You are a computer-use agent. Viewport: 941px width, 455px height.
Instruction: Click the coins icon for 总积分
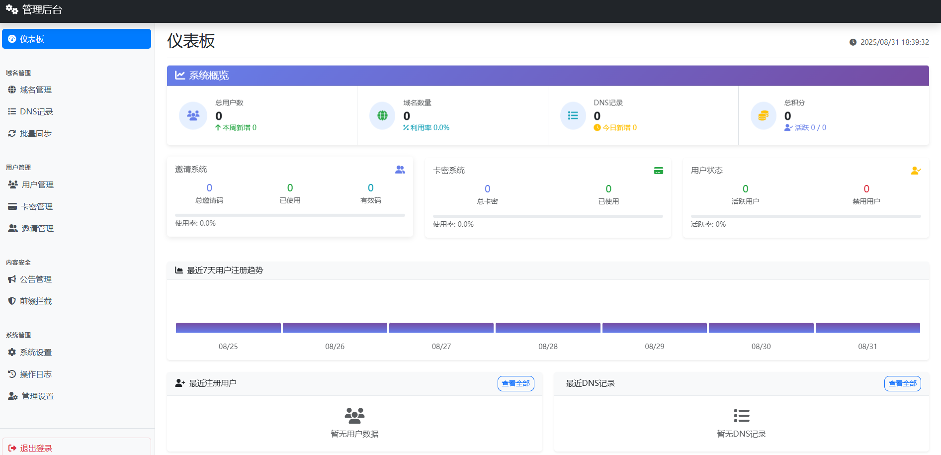coord(764,115)
